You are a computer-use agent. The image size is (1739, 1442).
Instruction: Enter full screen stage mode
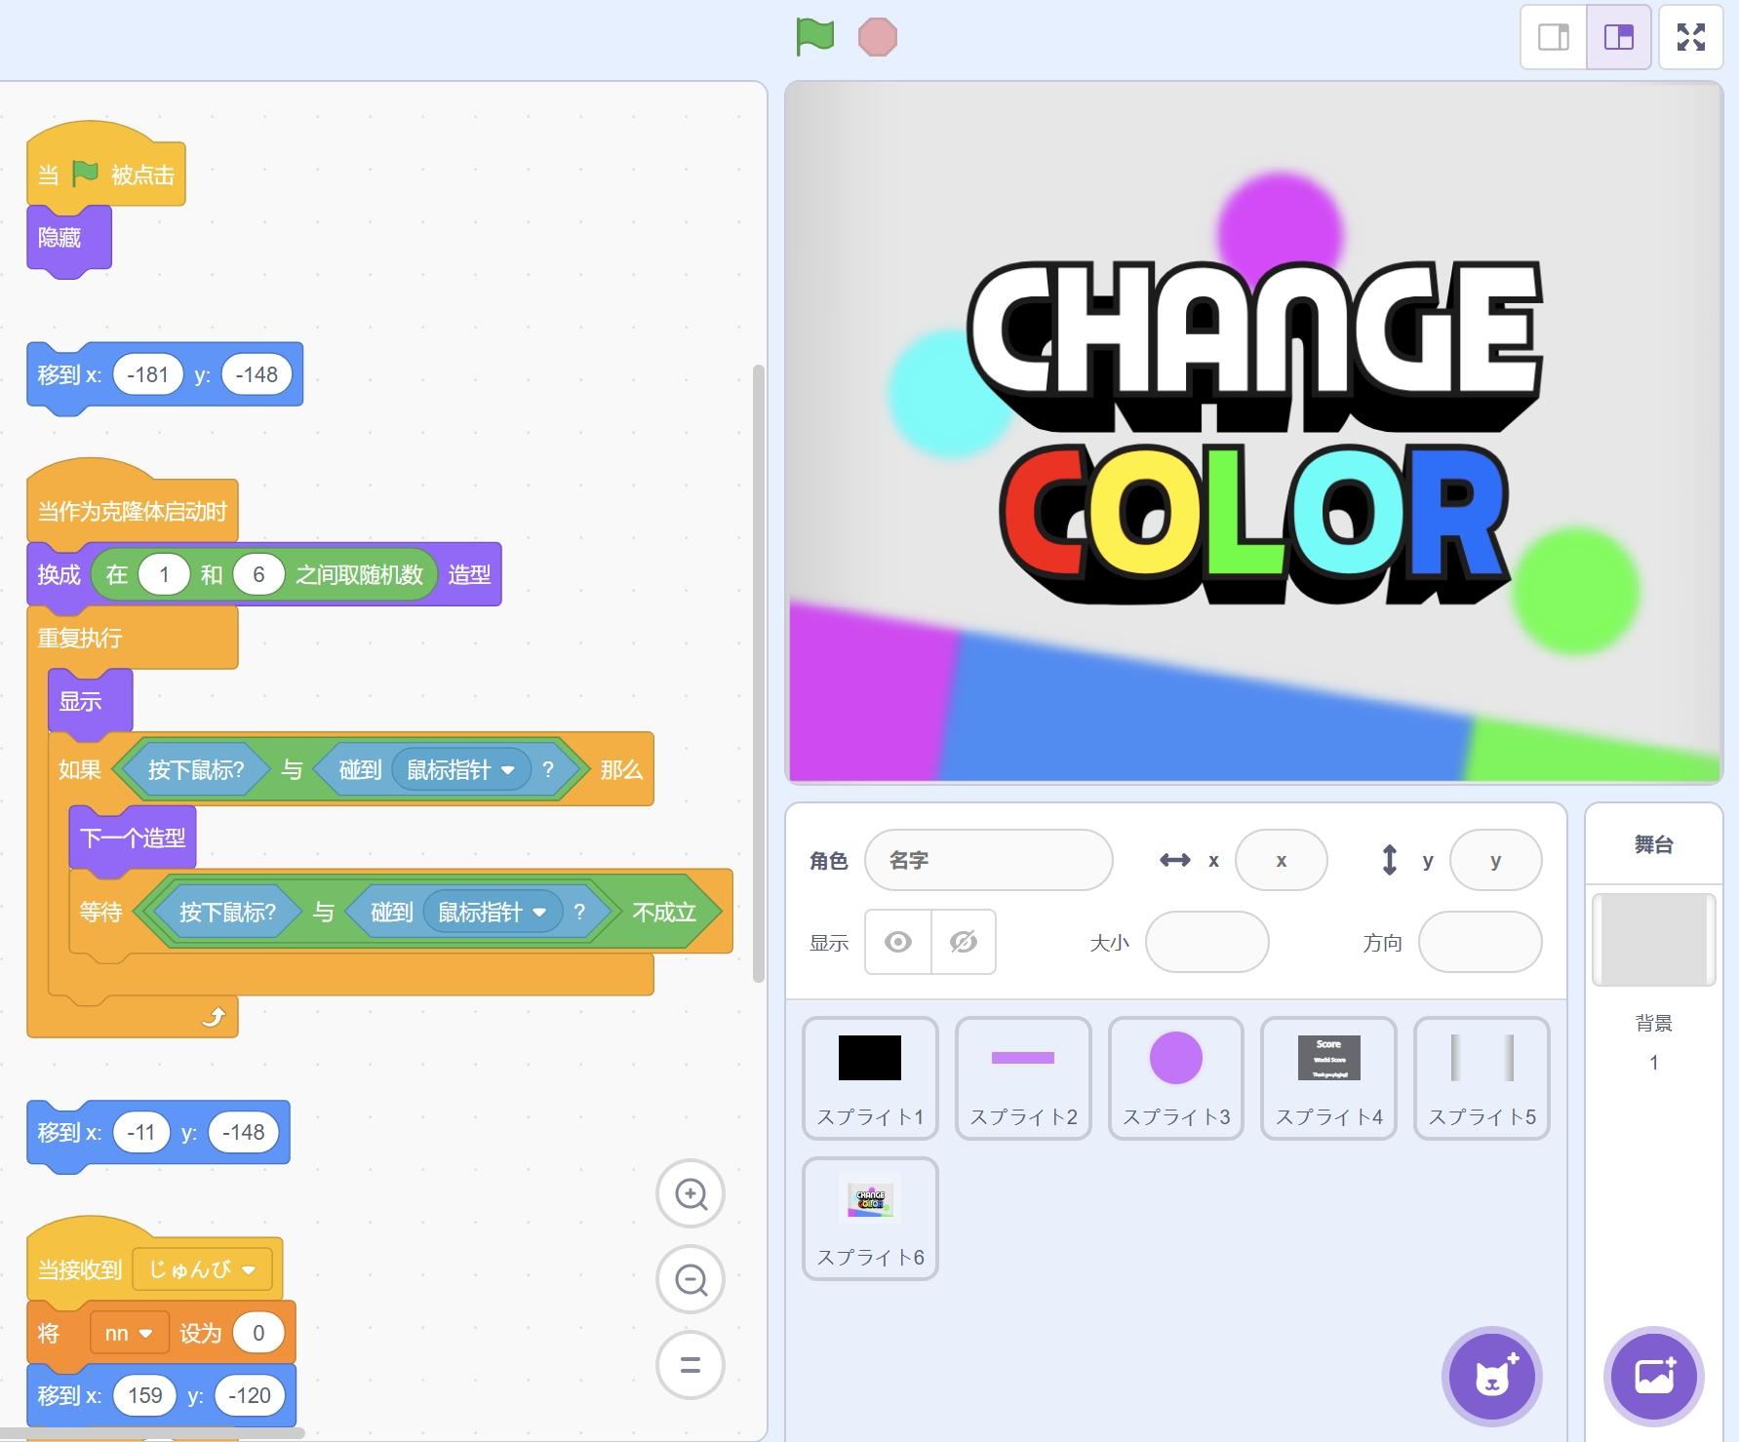(1690, 37)
